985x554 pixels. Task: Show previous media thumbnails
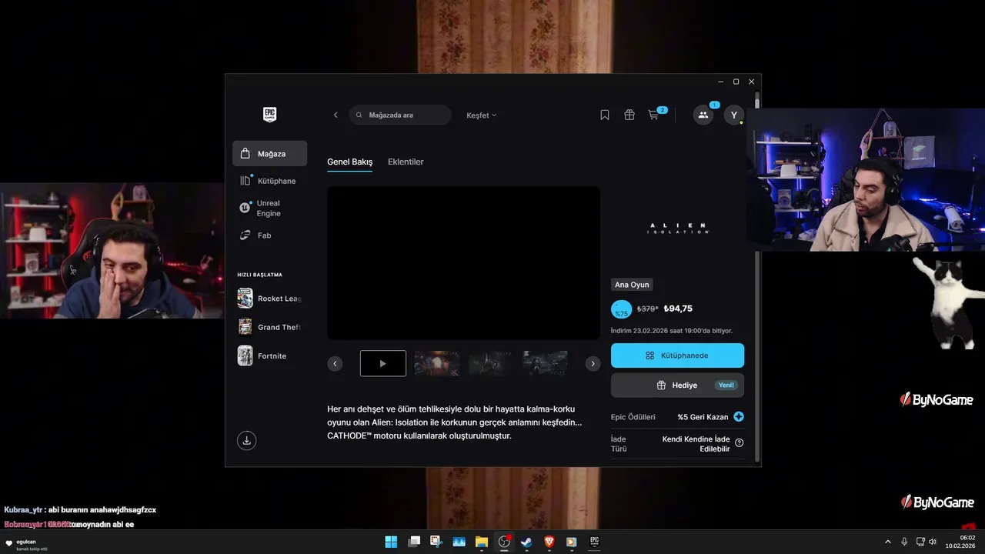[x=335, y=363]
